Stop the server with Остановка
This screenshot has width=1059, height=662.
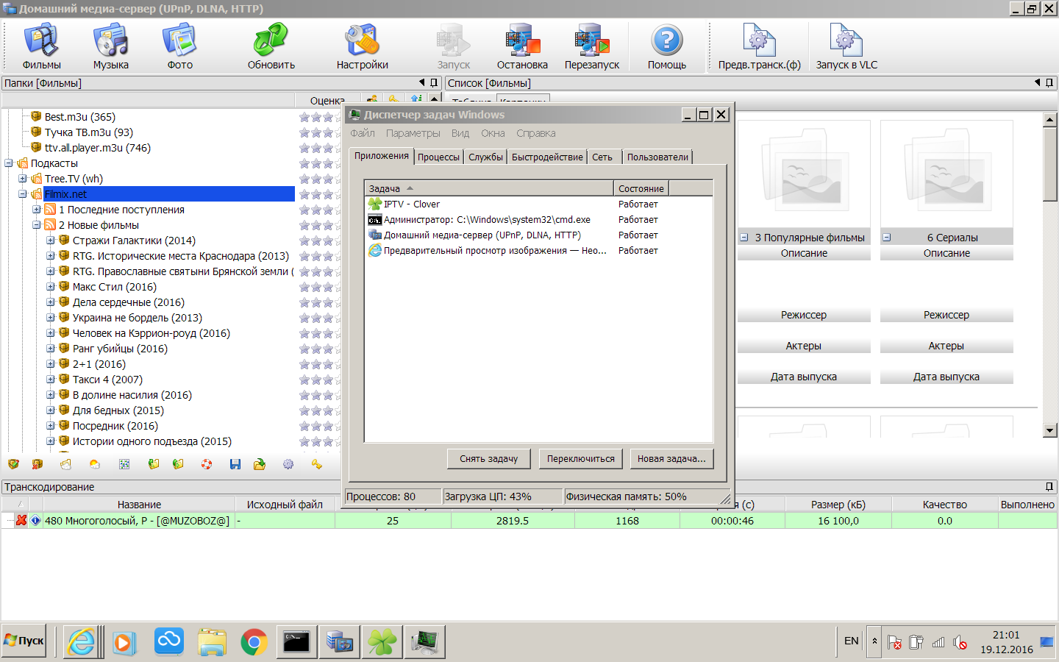pyautogui.click(x=522, y=46)
